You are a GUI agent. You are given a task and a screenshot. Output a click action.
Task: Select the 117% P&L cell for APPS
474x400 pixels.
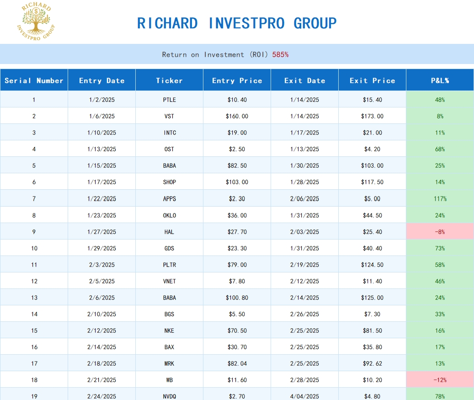click(440, 198)
